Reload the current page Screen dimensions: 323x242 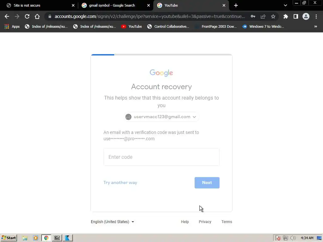click(x=27, y=16)
